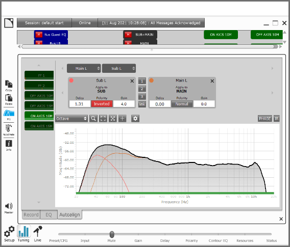Toggle Sub L polarity Inverted button
The width and height of the screenshot is (290, 247).
point(102,104)
